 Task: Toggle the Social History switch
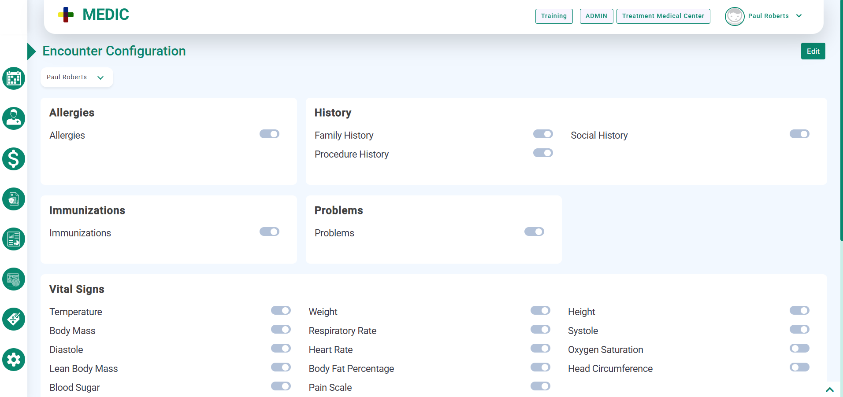point(799,134)
